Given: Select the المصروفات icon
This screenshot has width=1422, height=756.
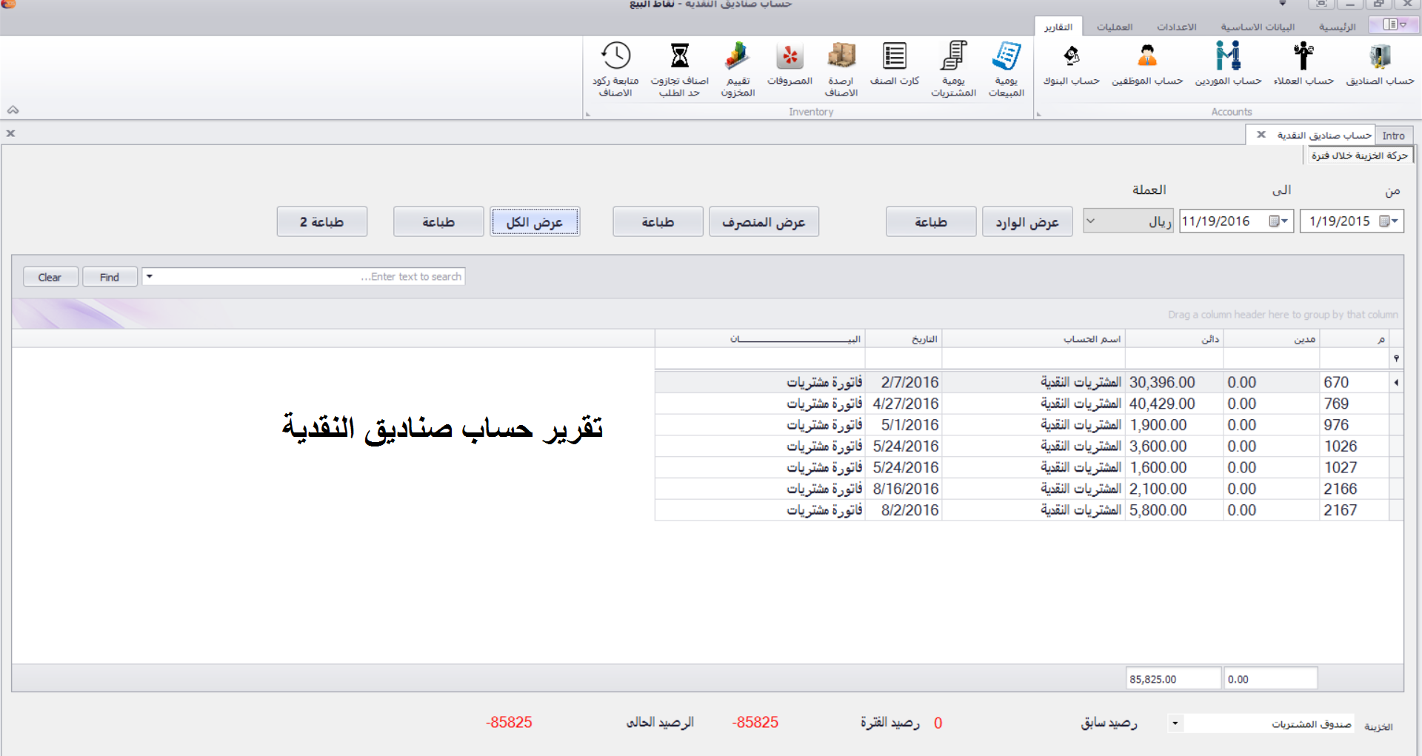Looking at the screenshot, I should tap(790, 67).
